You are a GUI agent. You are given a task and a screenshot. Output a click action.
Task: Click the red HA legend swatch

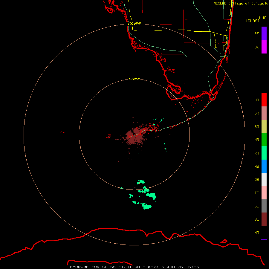(264, 100)
